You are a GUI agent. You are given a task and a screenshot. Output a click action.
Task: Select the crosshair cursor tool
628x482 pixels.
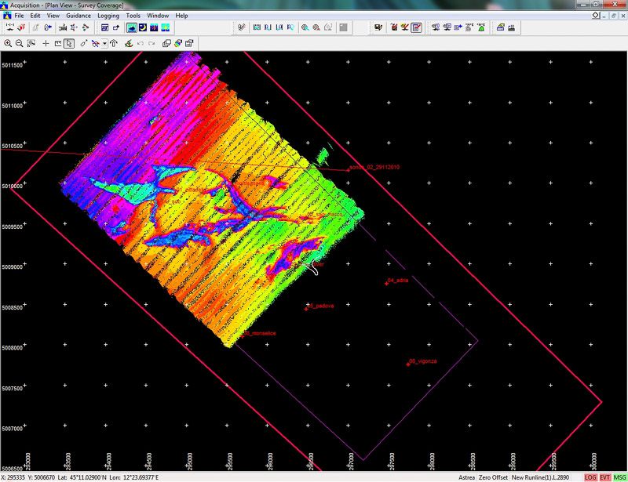click(x=46, y=43)
